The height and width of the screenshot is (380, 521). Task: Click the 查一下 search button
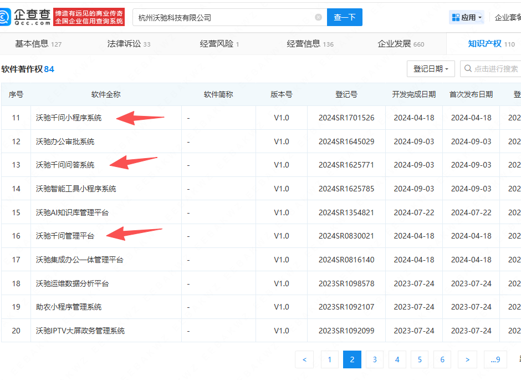(345, 17)
